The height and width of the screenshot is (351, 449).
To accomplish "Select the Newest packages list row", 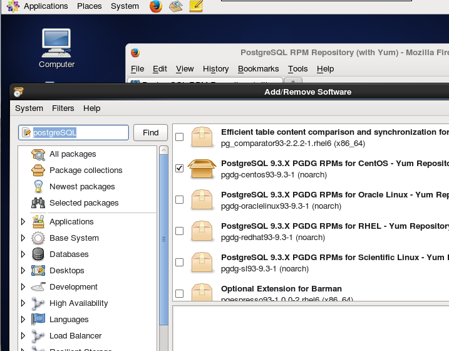I will [x=87, y=187].
